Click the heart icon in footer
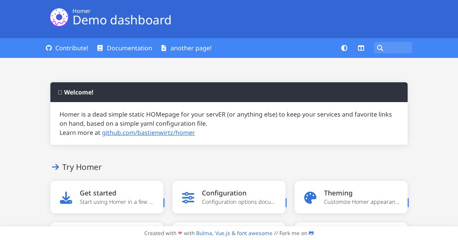Screen dimensions: 458x240 tap(180, 233)
